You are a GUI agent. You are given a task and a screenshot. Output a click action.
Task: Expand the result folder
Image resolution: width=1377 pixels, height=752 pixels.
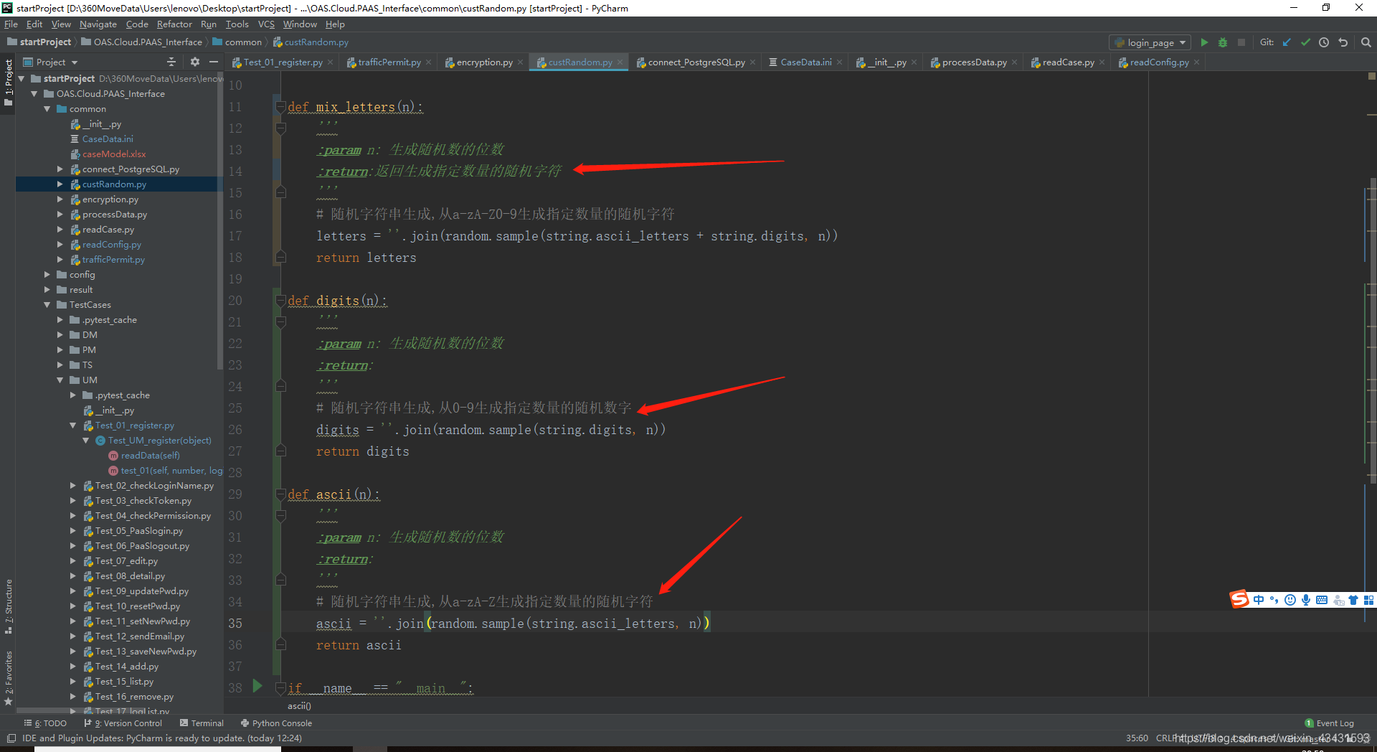point(47,290)
